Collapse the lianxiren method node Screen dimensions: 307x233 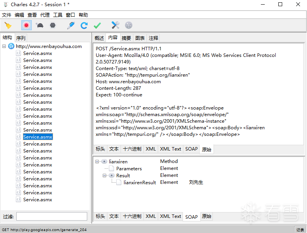[x=97, y=162]
